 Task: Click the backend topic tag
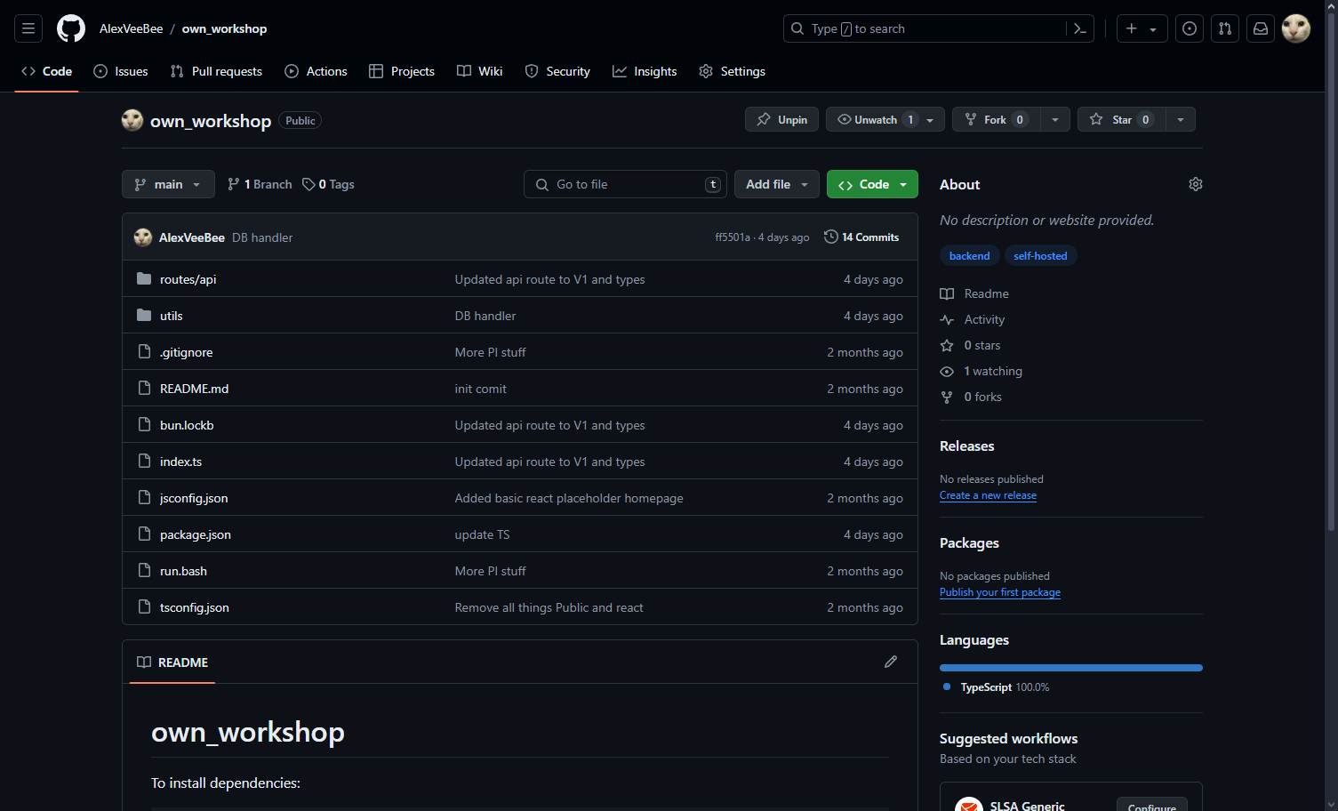[969, 255]
